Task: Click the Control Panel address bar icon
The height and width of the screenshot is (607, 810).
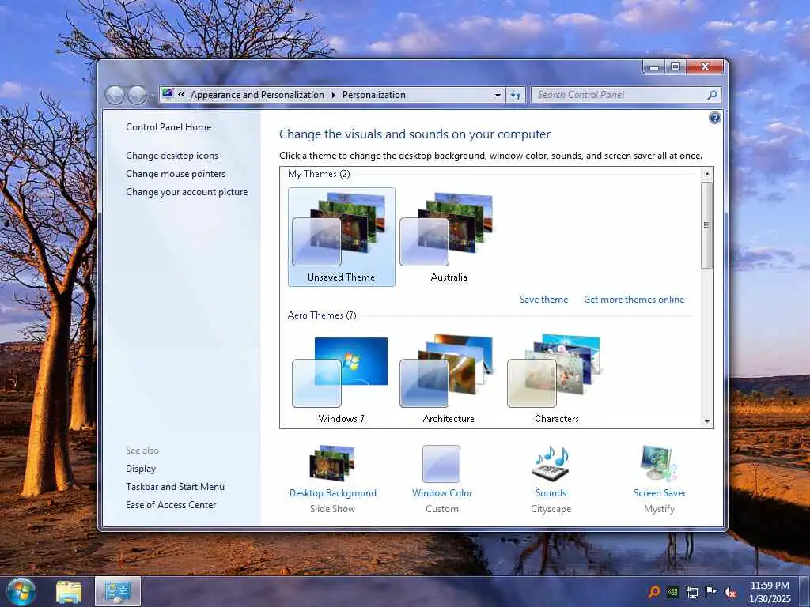Action: click(168, 94)
